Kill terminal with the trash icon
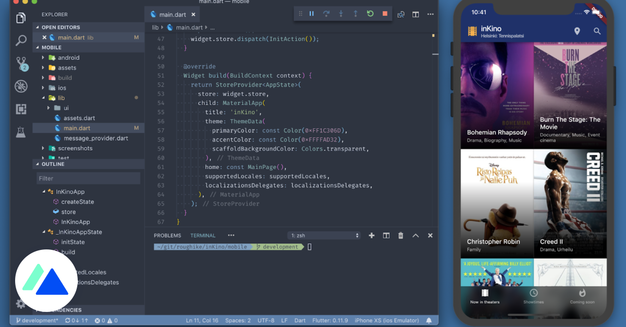This screenshot has width=626, height=327. coord(401,235)
